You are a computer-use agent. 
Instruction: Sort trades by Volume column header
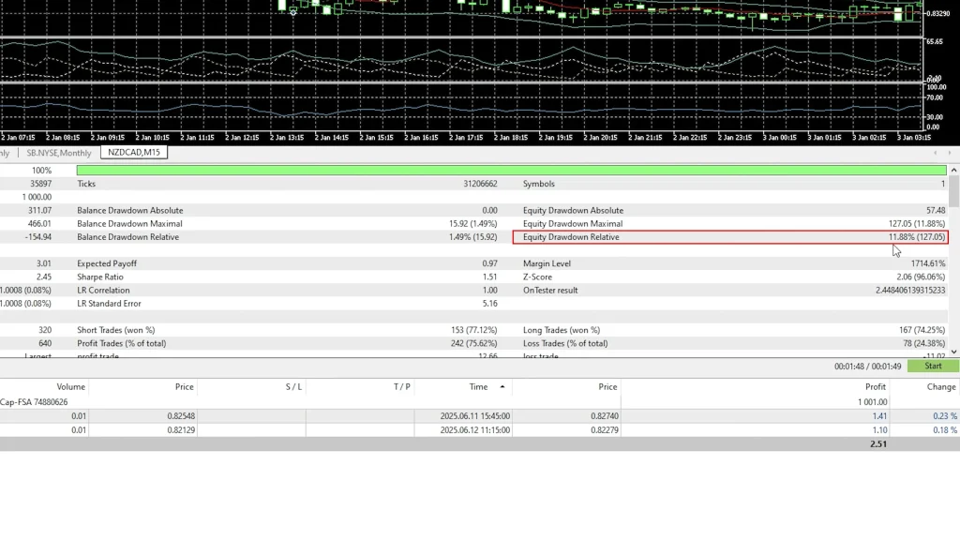click(x=70, y=386)
